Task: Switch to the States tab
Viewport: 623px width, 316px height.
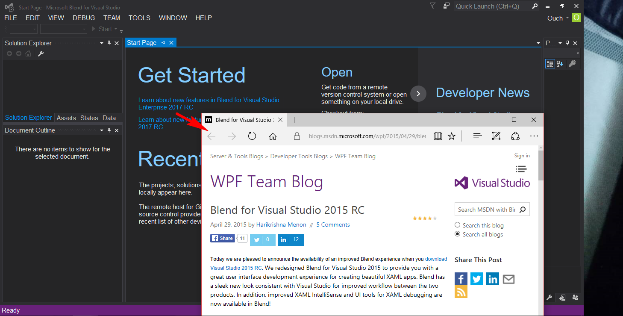Action: 89,118
